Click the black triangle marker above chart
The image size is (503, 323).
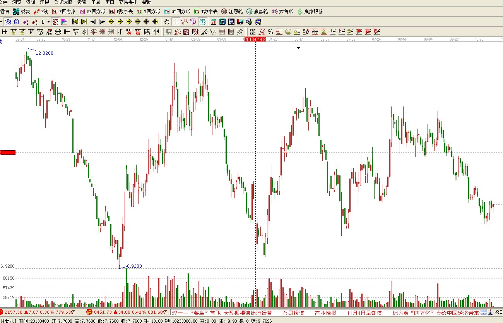[298, 48]
